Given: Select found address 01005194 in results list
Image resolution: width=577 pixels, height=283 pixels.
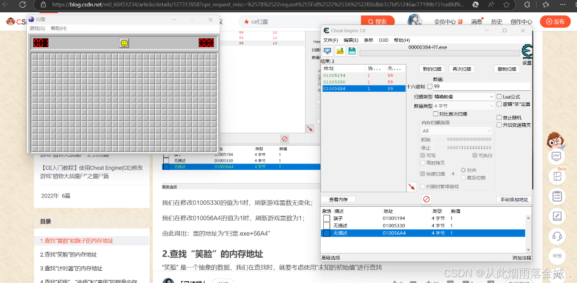Looking at the screenshot, I should (364, 75).
